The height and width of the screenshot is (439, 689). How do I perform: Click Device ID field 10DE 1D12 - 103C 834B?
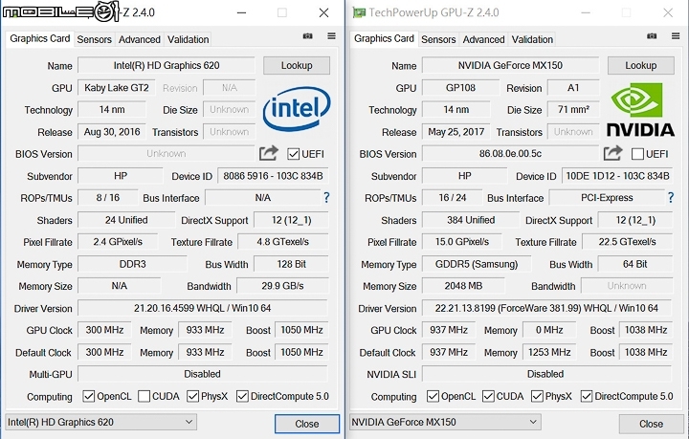[617, 176]
